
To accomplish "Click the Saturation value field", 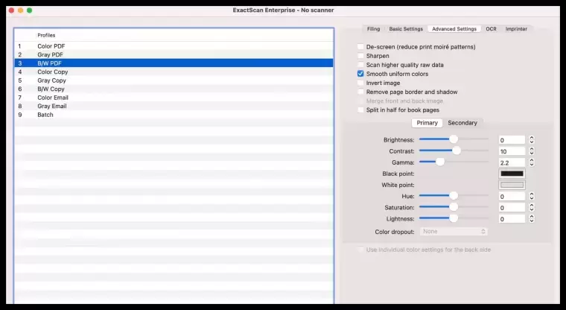I will click(512, 207).
